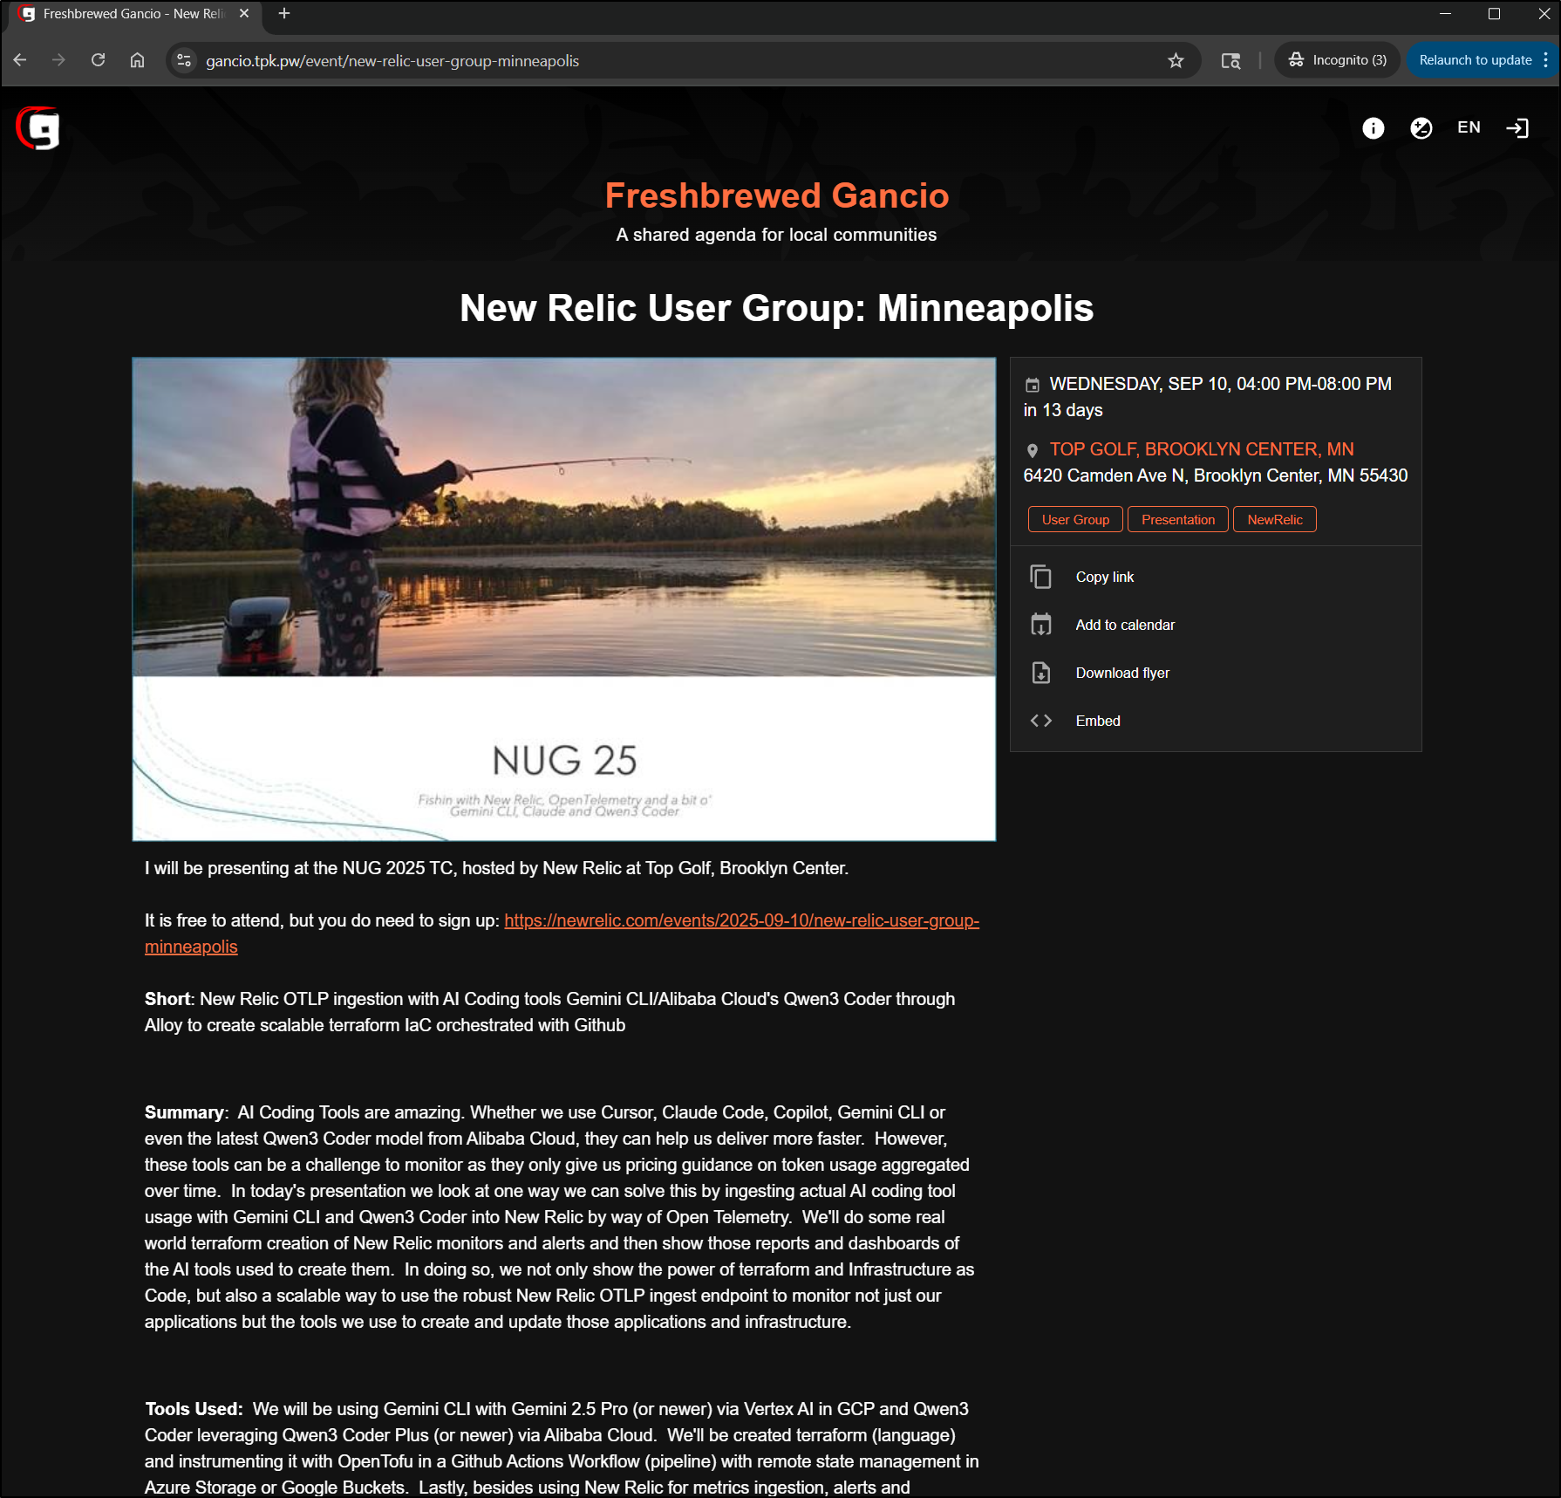
Task: Click the 'Tools Used' bold label
Action: click(x=192, y=1409)
